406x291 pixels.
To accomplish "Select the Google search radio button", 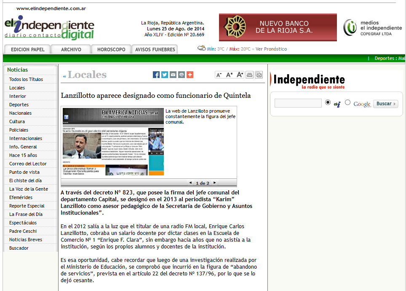I will [347, 102].
